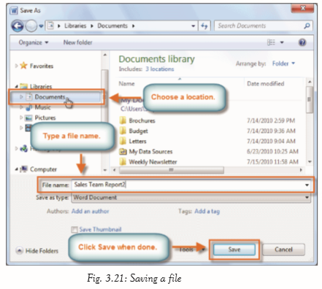This screenshot has width=322, height=289.
Task: Click the Libraries breadcrumb in address bar
Action: pyautogui.click(x=75, y=26)
